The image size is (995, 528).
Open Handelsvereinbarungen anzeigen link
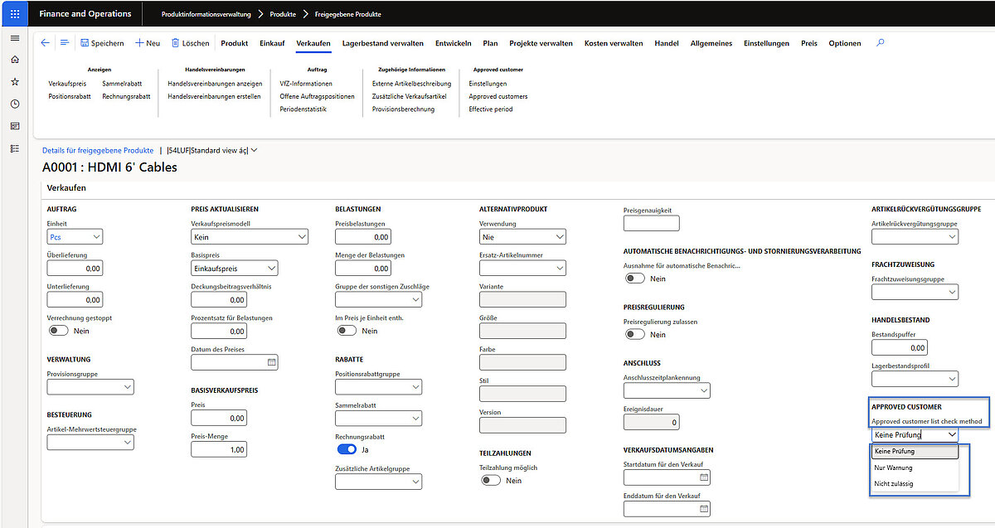pyautogui.click(x=215, y=84)
